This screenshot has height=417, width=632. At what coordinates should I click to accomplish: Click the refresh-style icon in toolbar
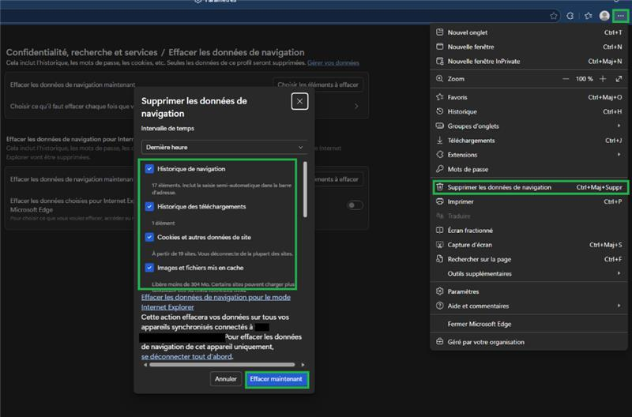click(570, 16)
